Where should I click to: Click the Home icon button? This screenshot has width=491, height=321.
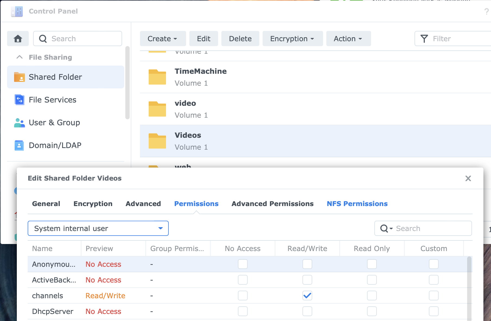coord(18,38)
